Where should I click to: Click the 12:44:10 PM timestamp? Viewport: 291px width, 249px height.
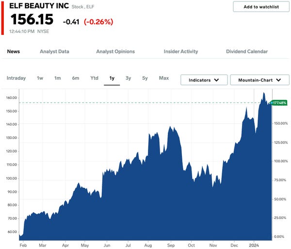(22, 32)
